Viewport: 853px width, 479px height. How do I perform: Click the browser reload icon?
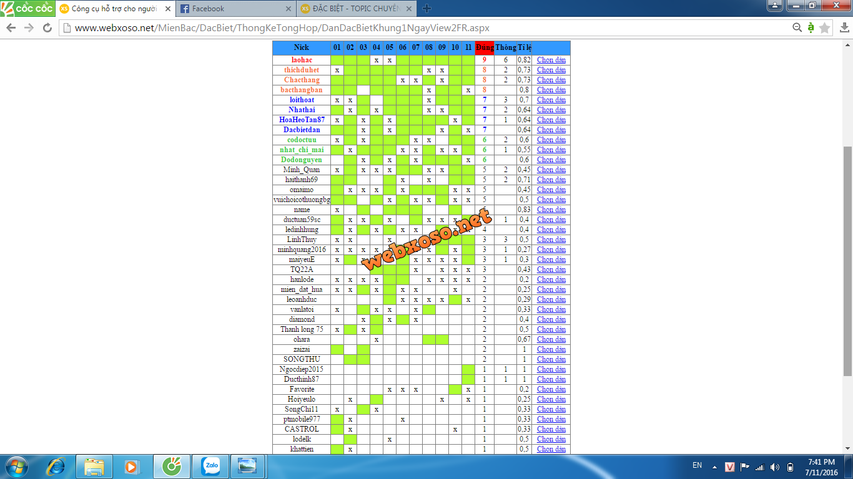47,28
